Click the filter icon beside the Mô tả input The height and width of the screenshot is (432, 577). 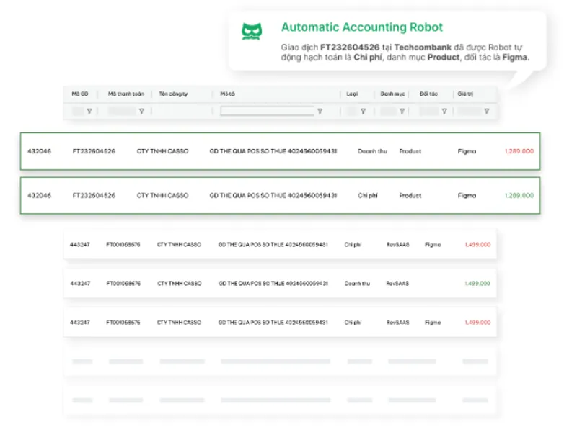click(x=320, y=111)
